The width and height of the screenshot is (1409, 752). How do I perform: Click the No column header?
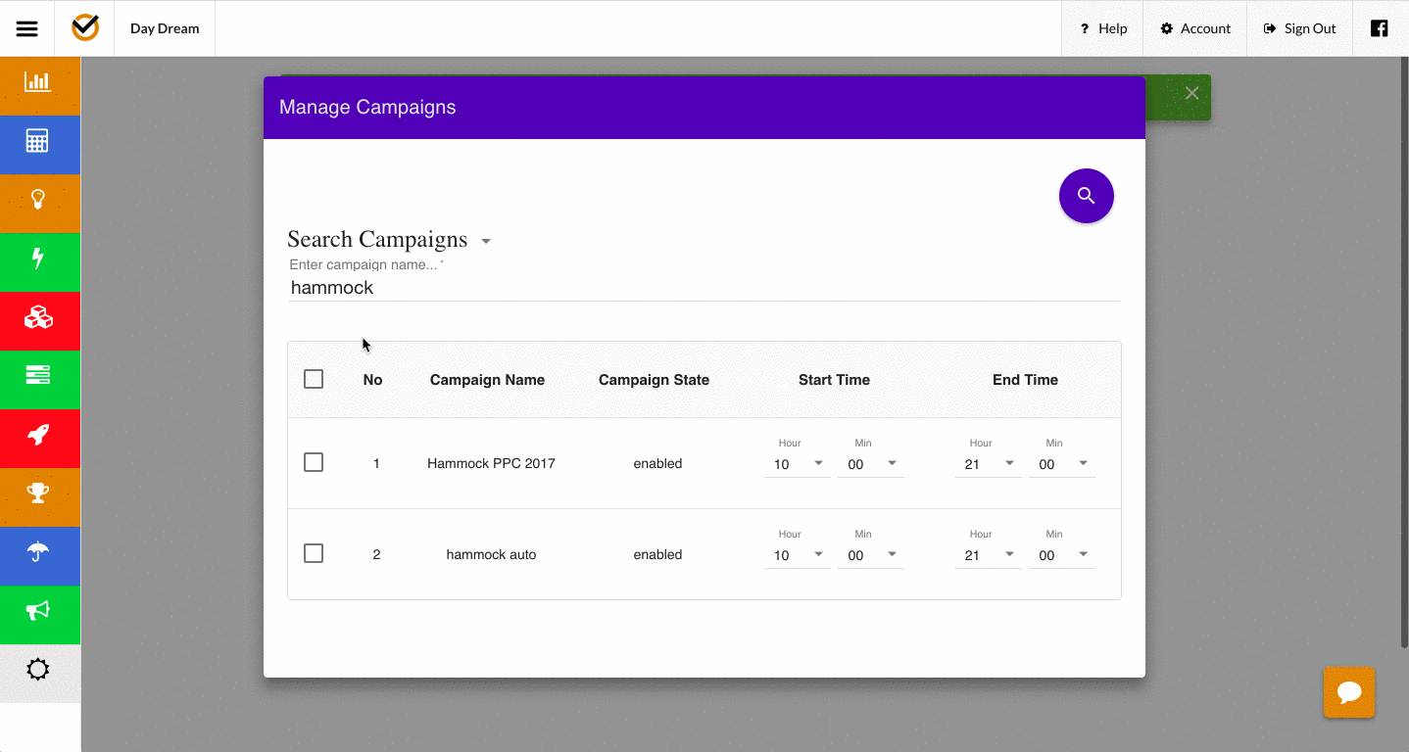[372, 380]
